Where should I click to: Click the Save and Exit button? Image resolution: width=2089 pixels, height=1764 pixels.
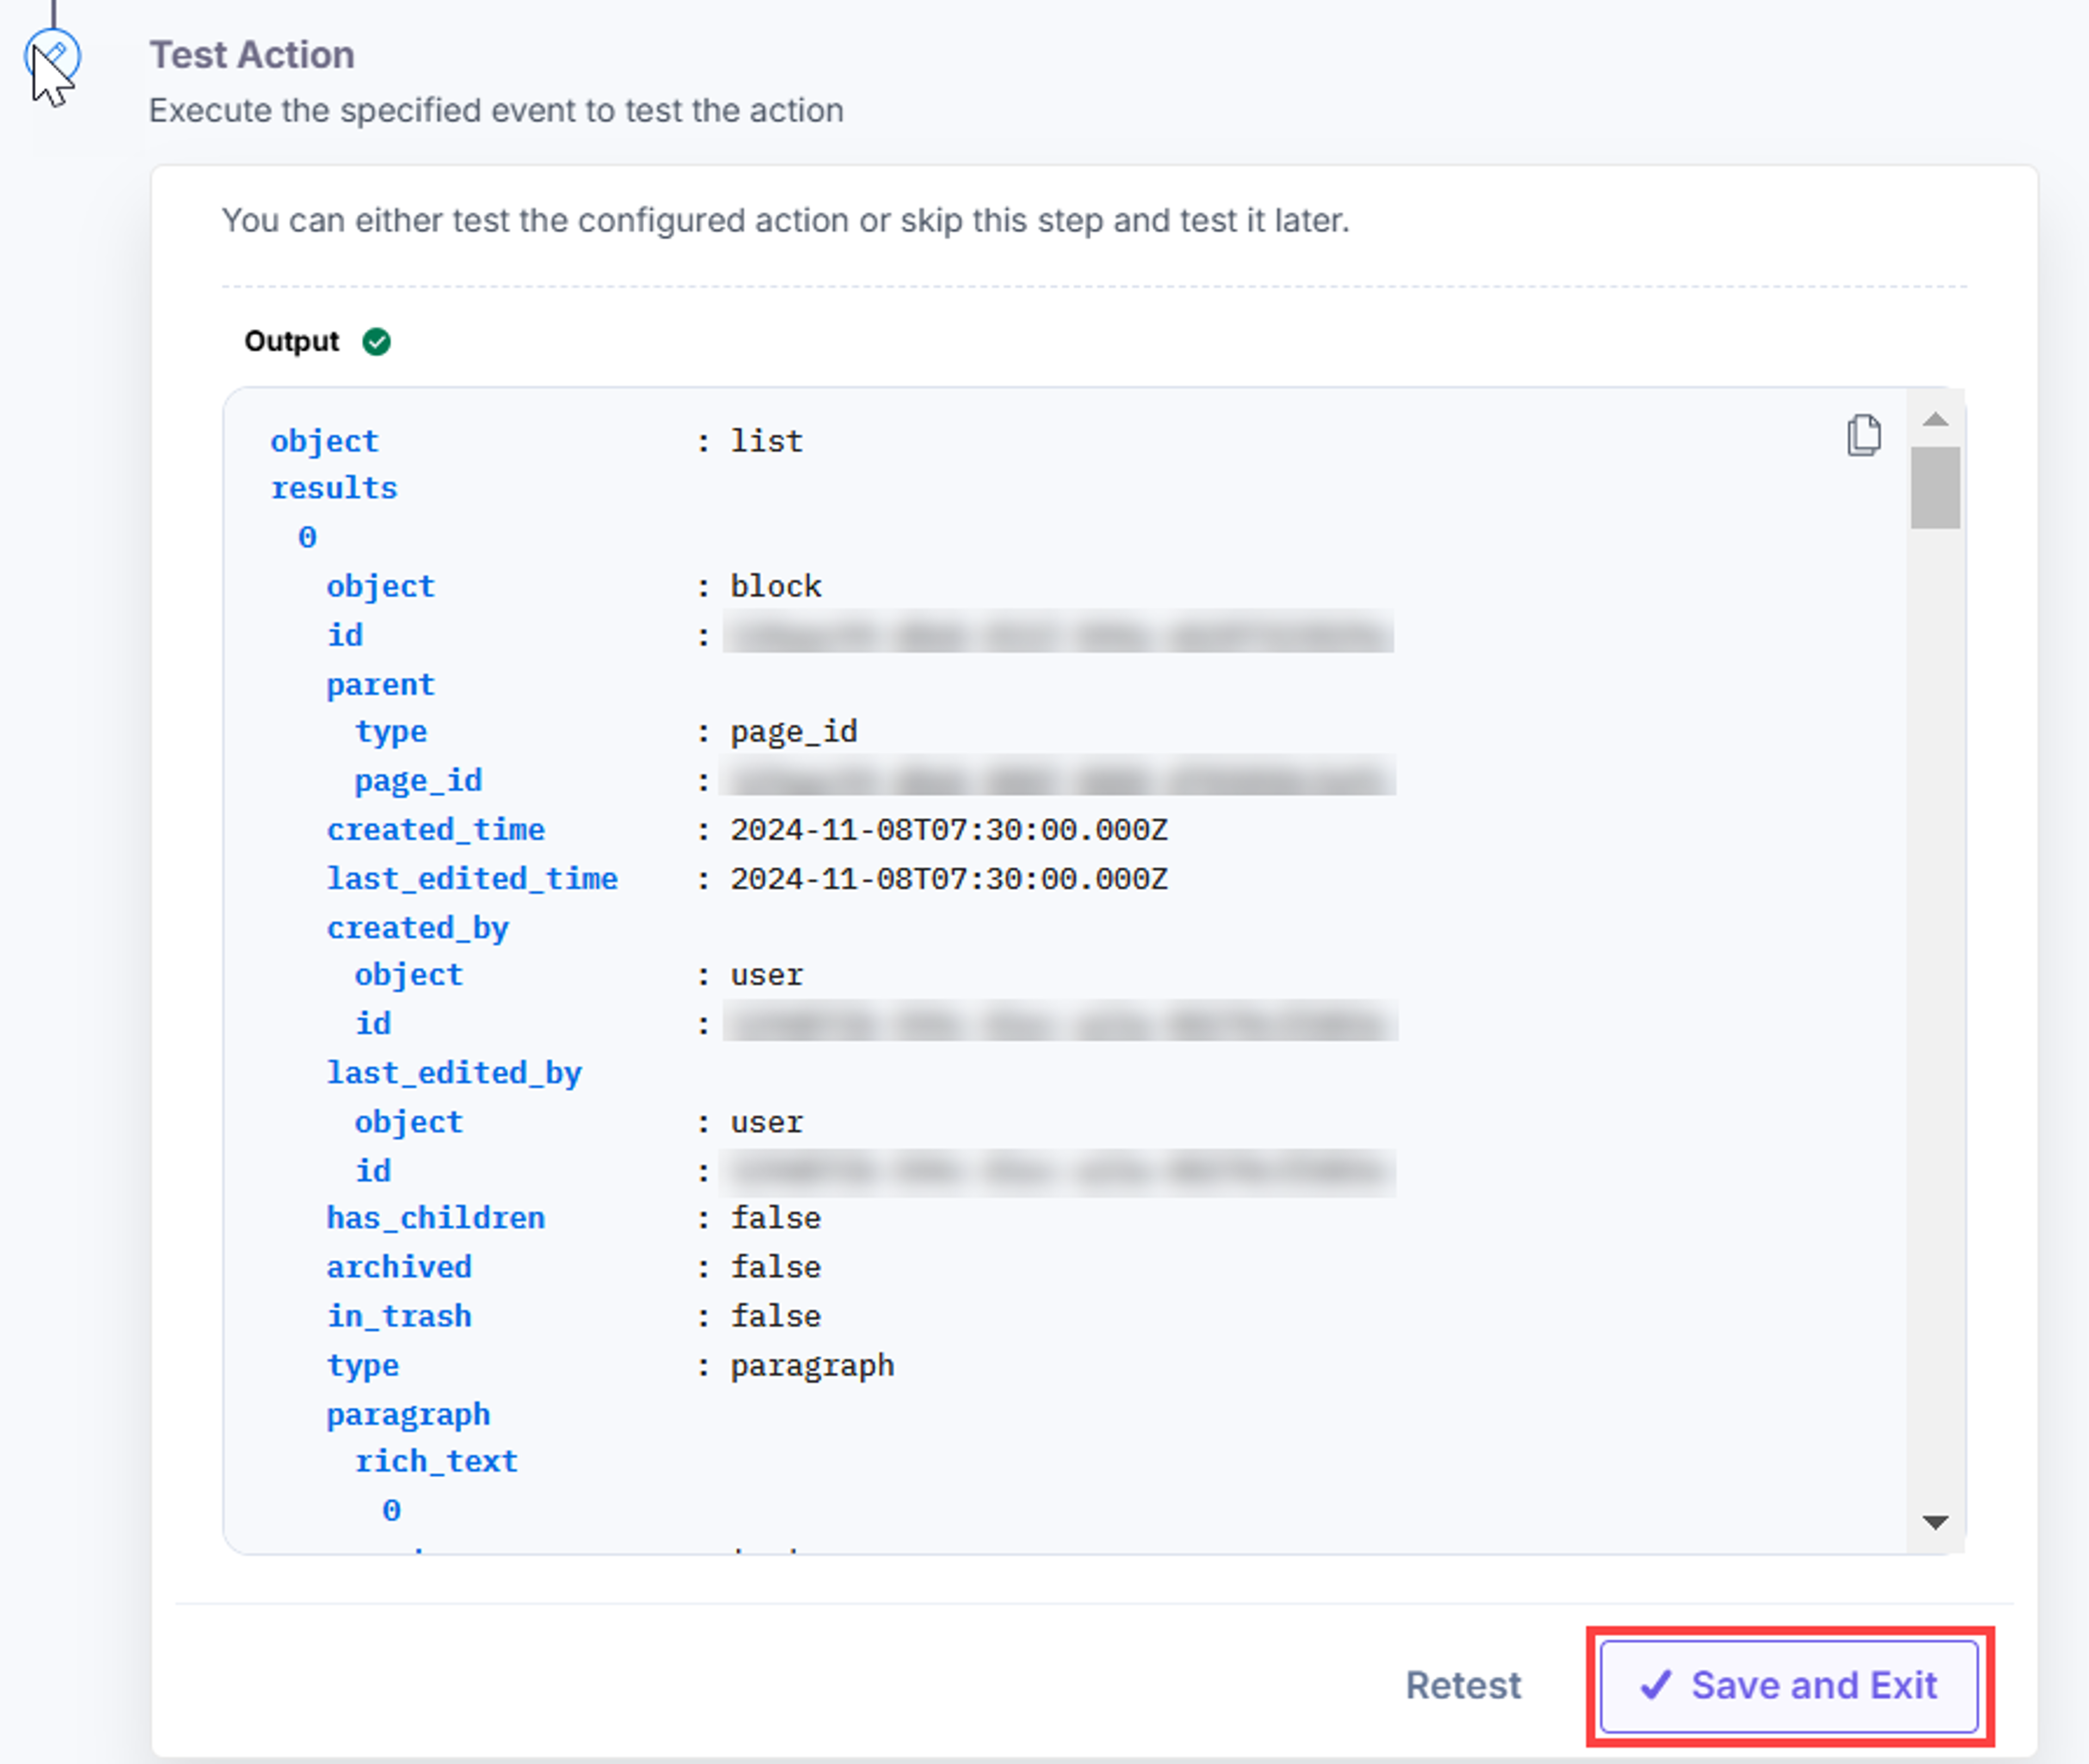(x=1788, y=1685)
